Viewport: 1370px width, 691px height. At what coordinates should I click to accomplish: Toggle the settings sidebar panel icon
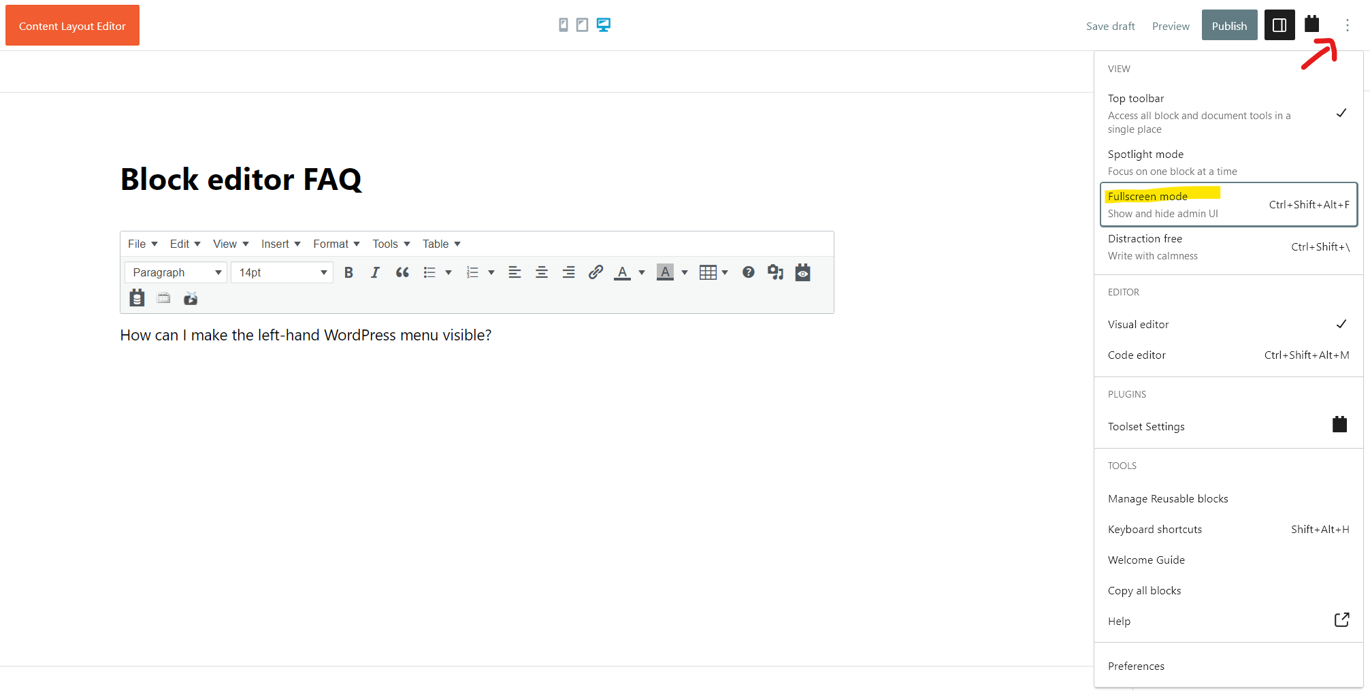(1279, 26)
